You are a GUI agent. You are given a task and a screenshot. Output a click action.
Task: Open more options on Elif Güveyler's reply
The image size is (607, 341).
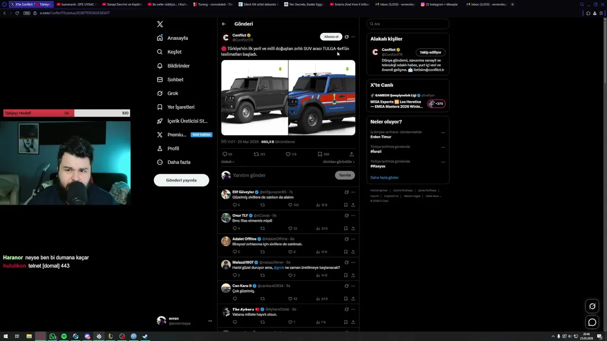pyautogui.click(x=353, y=192)
